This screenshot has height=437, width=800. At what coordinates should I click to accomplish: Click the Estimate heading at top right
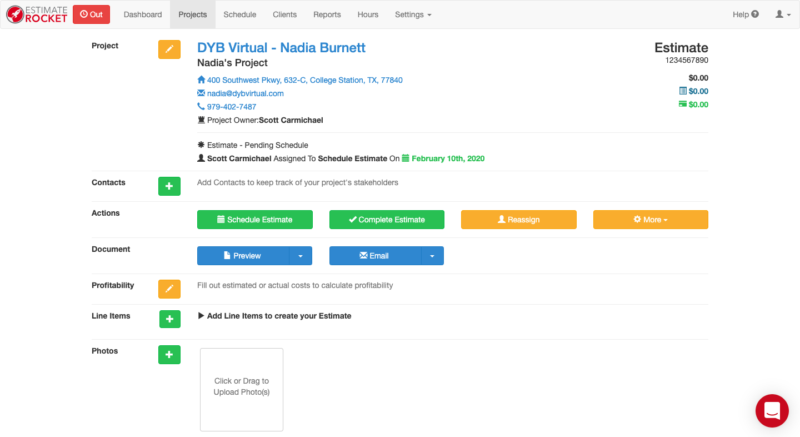point(681,48)
